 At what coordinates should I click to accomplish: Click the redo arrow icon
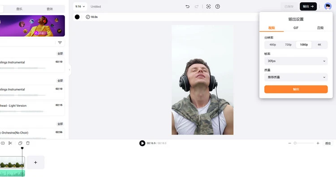click(196, 7)
